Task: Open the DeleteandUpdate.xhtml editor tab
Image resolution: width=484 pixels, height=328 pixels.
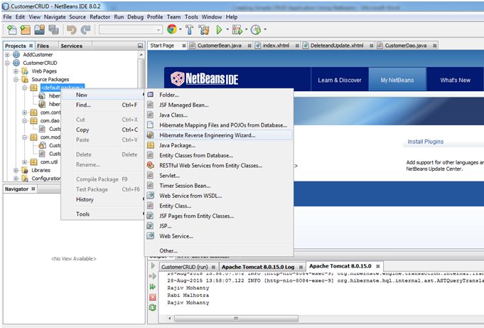Action: [x=337, y=46]
